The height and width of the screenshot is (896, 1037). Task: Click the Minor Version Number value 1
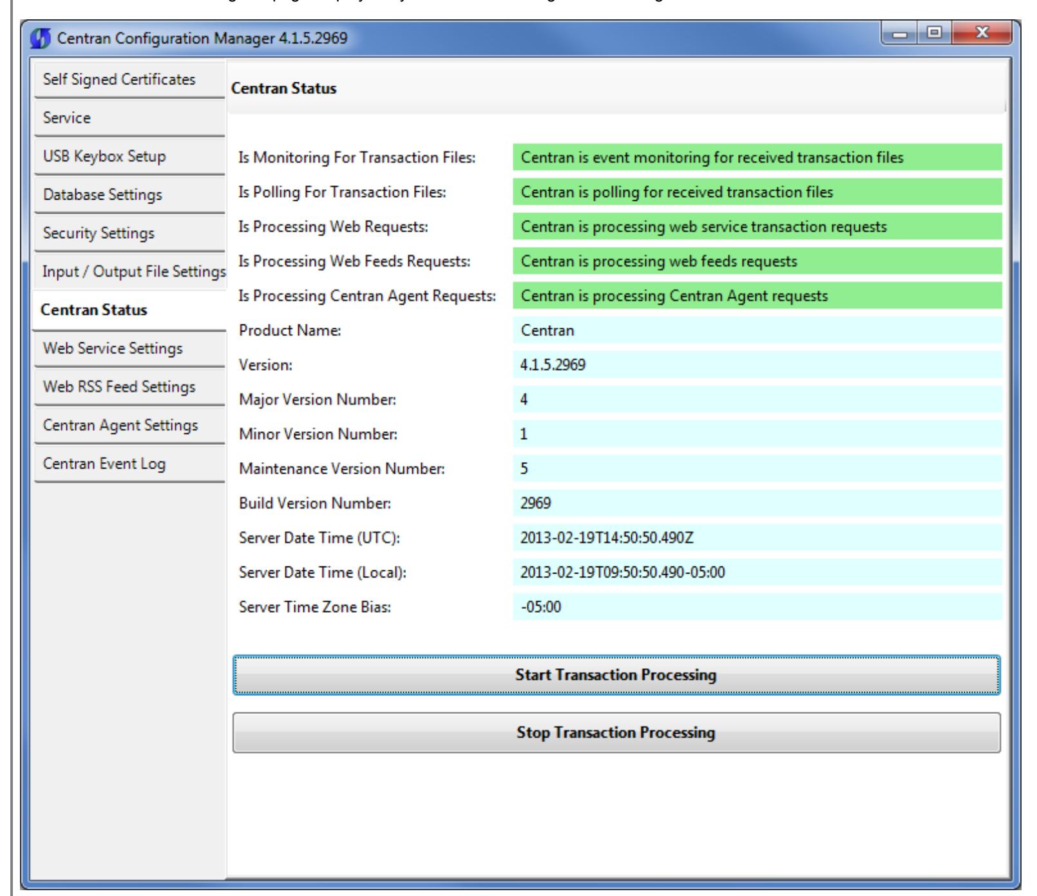click(x=757, y=434)
